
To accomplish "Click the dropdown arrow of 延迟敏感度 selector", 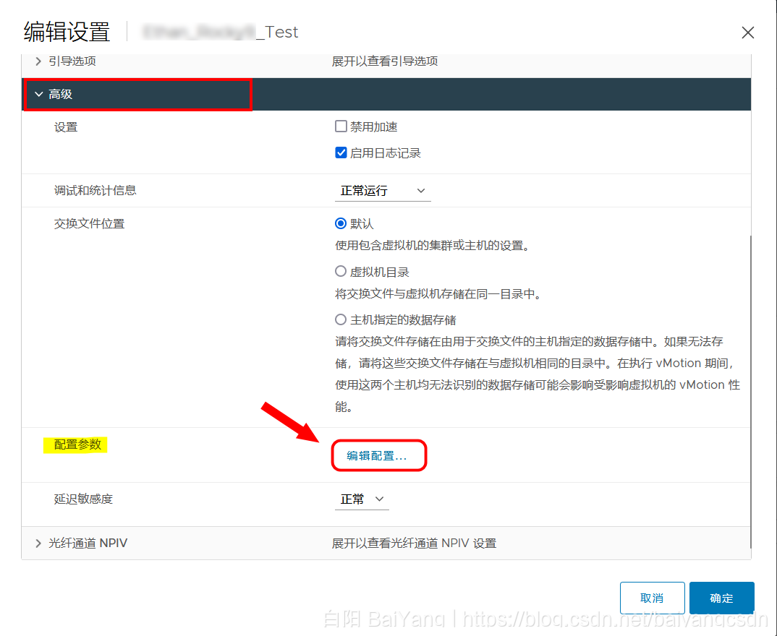I will coord(379,499).
